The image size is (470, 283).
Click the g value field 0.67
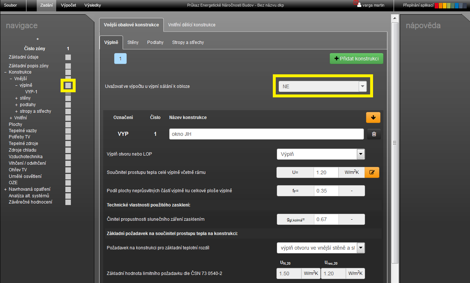(326, 219)
